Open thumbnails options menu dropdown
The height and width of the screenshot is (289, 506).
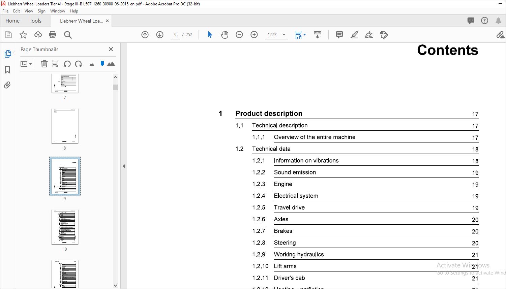(x=26, y=64)
